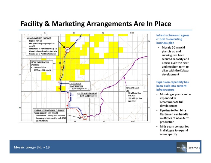Viewport: 211px width, 163px height.
Task: Click 'Pipeline to Pembina Resthaven can handle' bullet
Action: [x=175, y=116]
